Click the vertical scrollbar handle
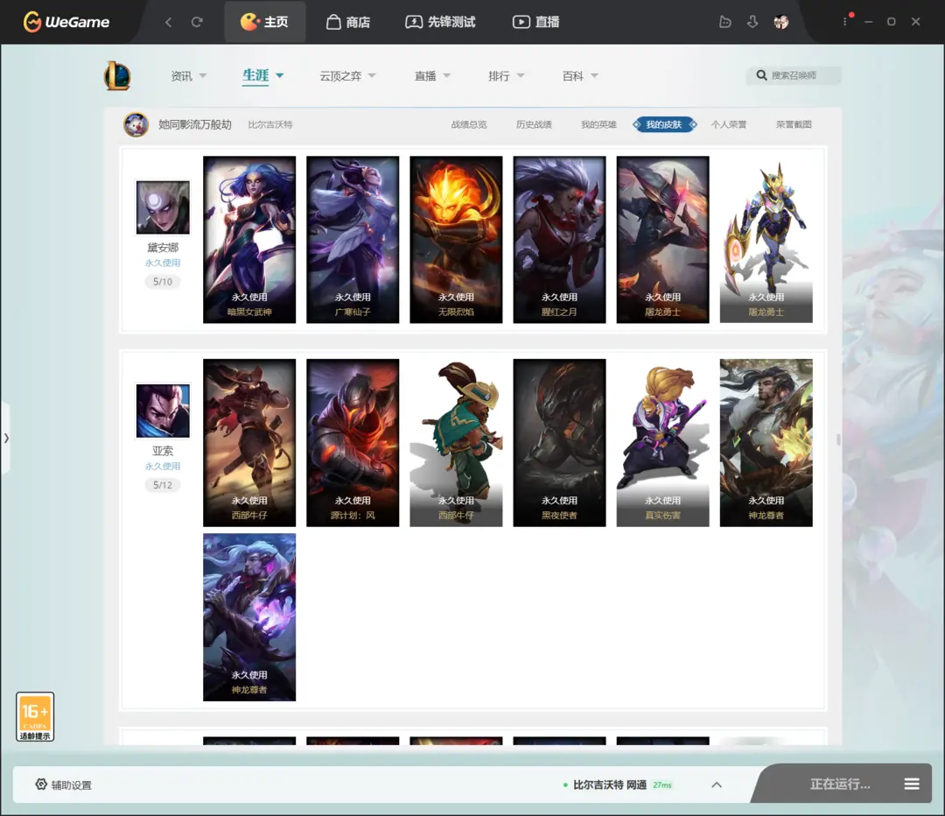Image resolution: width=945 pixels, height=816 pixels. point(838,439)
